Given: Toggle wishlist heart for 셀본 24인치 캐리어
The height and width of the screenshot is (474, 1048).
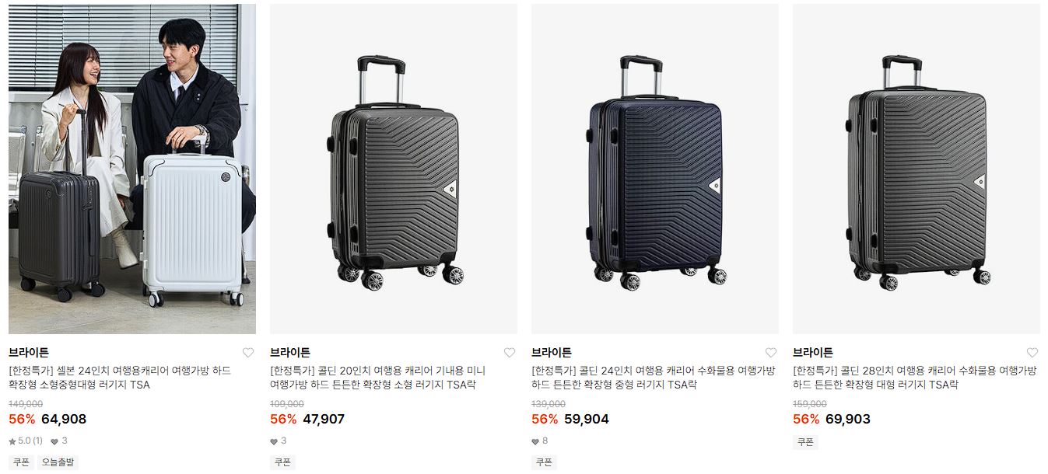Looking at the screenshot, I should tap(248, 353).
